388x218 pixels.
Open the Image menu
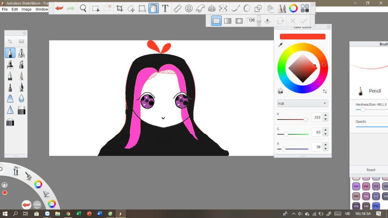27,9
